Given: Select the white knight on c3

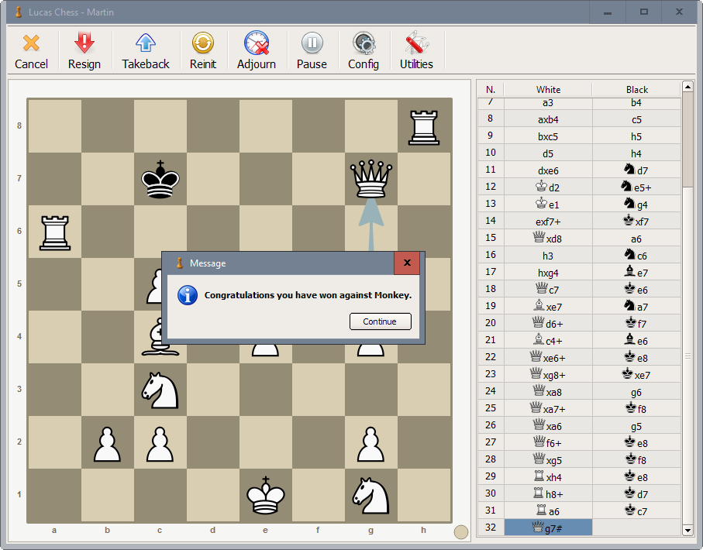Looking at the screenshot, I should pos(160,390).
